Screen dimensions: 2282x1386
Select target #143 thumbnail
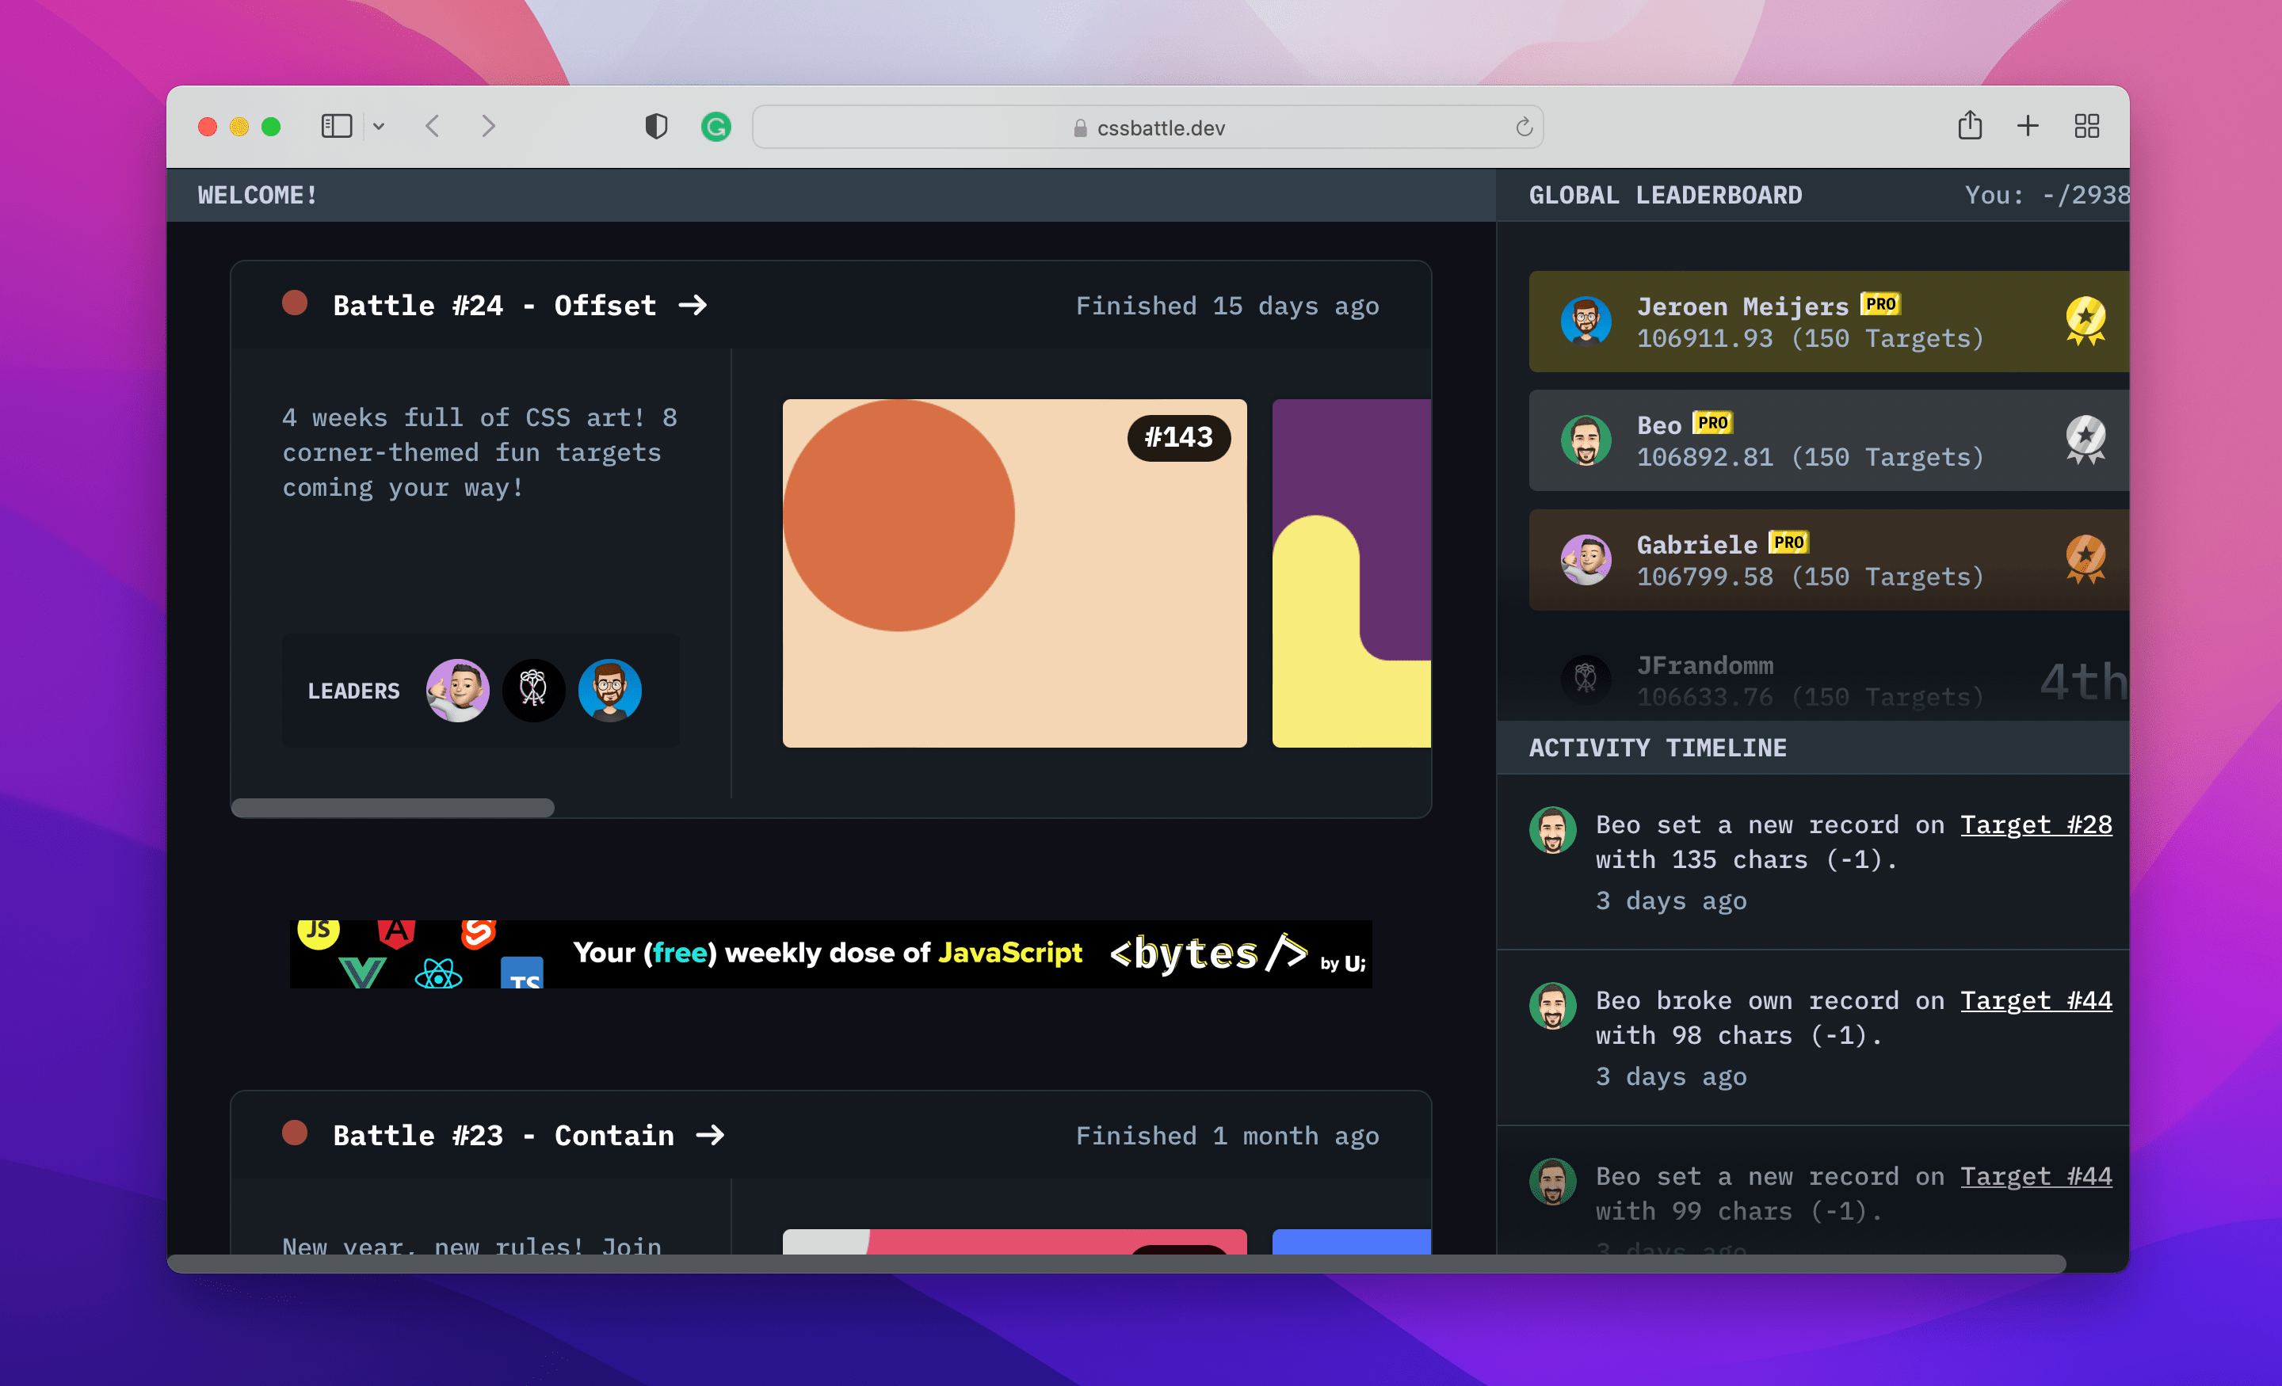[x=1014, y=573]
